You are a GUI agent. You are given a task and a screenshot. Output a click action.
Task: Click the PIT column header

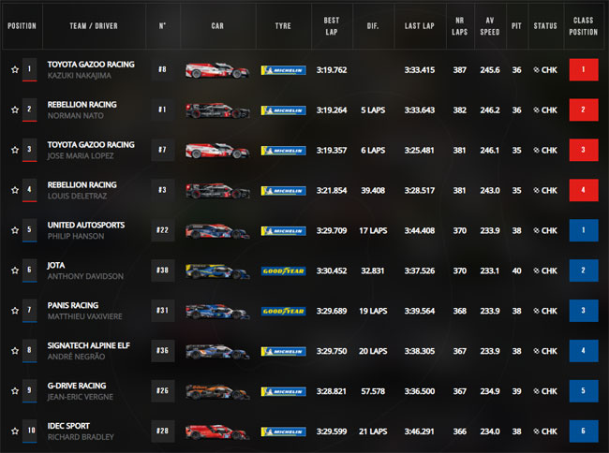516,26
